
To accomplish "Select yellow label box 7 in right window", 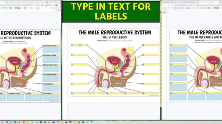I will click(x=196, y=93).
